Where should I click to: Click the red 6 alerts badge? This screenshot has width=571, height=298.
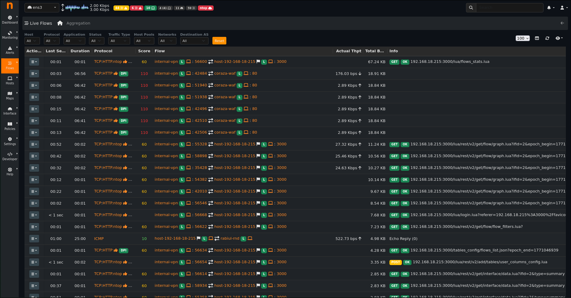pos(136,8)
